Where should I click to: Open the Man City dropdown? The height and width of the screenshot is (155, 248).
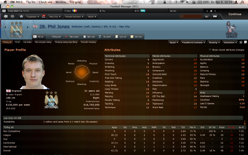55,17
